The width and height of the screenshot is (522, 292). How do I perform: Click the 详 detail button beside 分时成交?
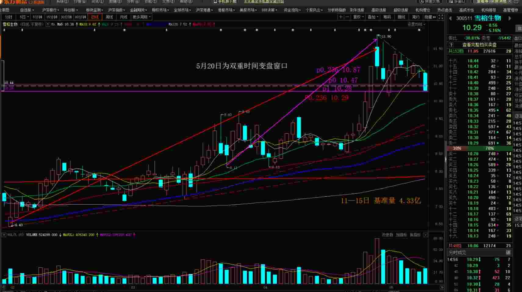(508, 252)
